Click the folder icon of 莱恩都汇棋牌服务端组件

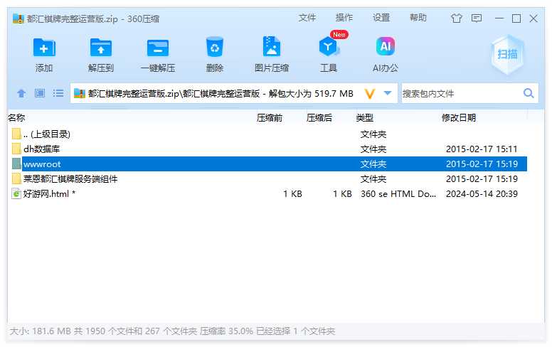16,178
